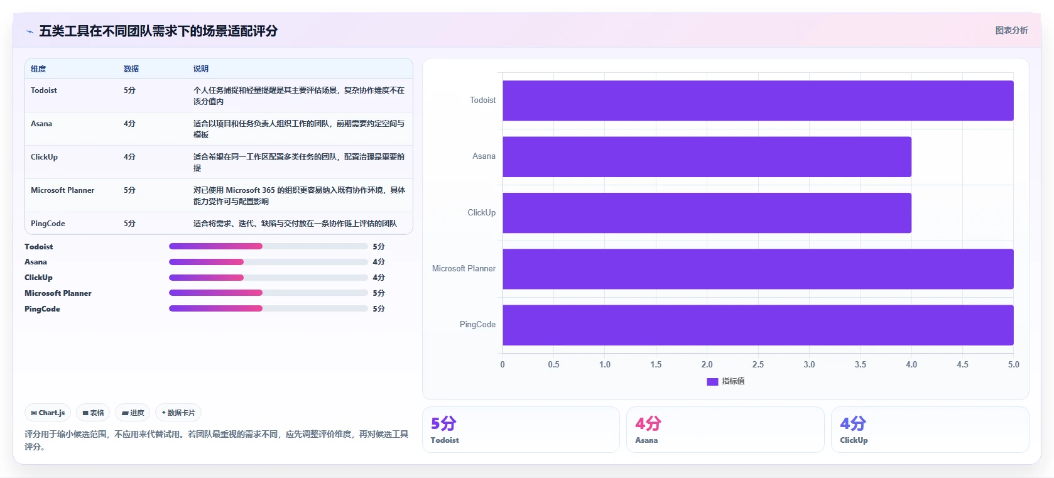This screenshot has height=478, width=1054.
Task: Click the PingCode label on the chart axis
Action: point(477,325)
